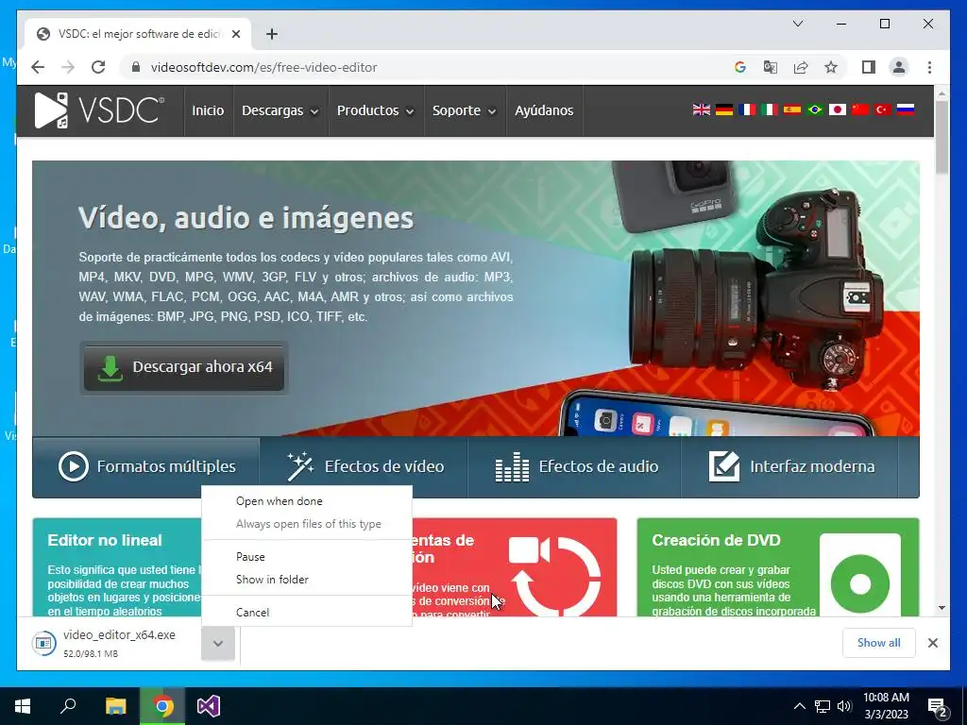Click the browser forward arrow
The height and width of the screenshot is (725, 967).
[68, 67]
